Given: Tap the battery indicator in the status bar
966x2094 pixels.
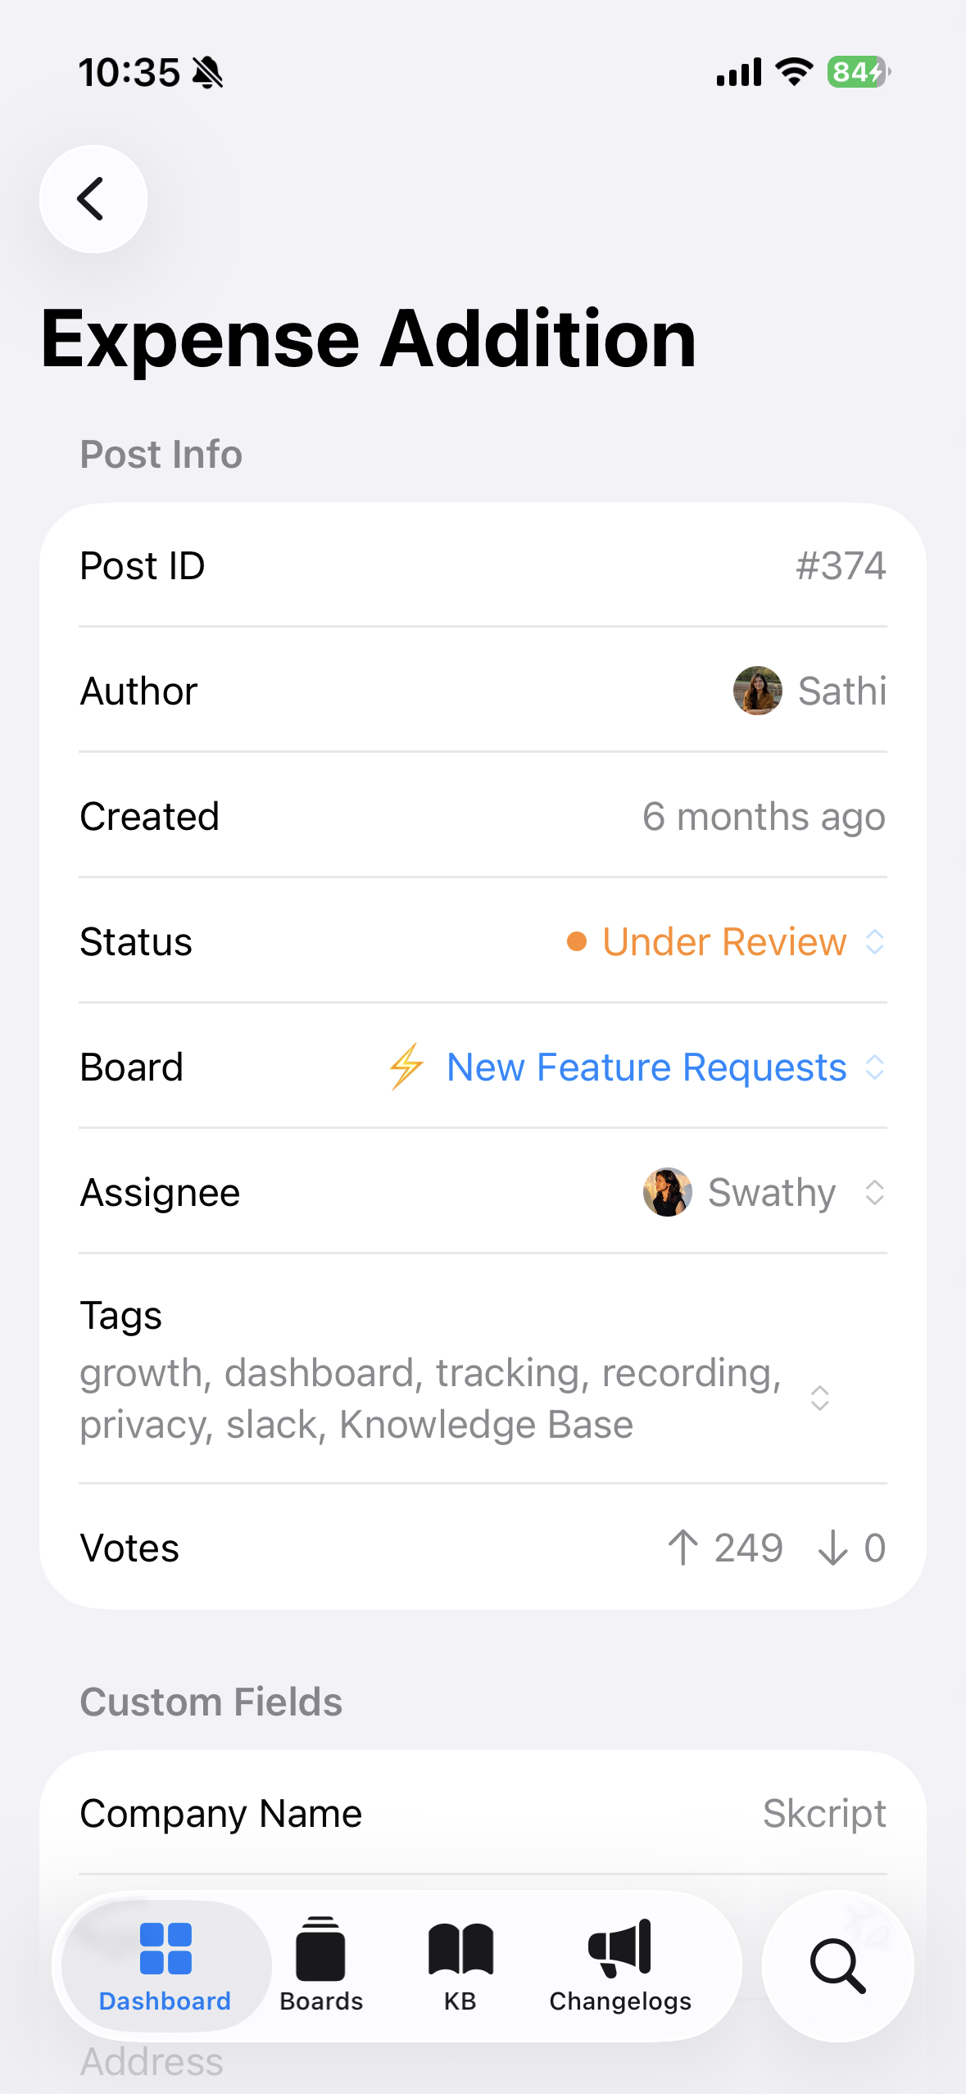Looking at the screenshot, I should (x=855, y=72).
